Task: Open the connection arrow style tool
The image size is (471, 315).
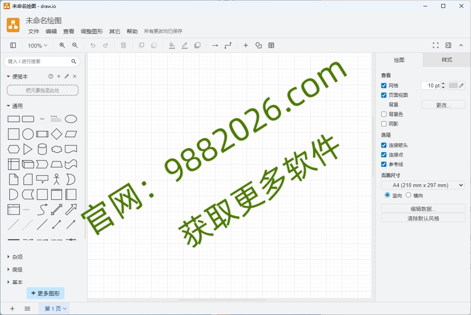Action: 215,45
